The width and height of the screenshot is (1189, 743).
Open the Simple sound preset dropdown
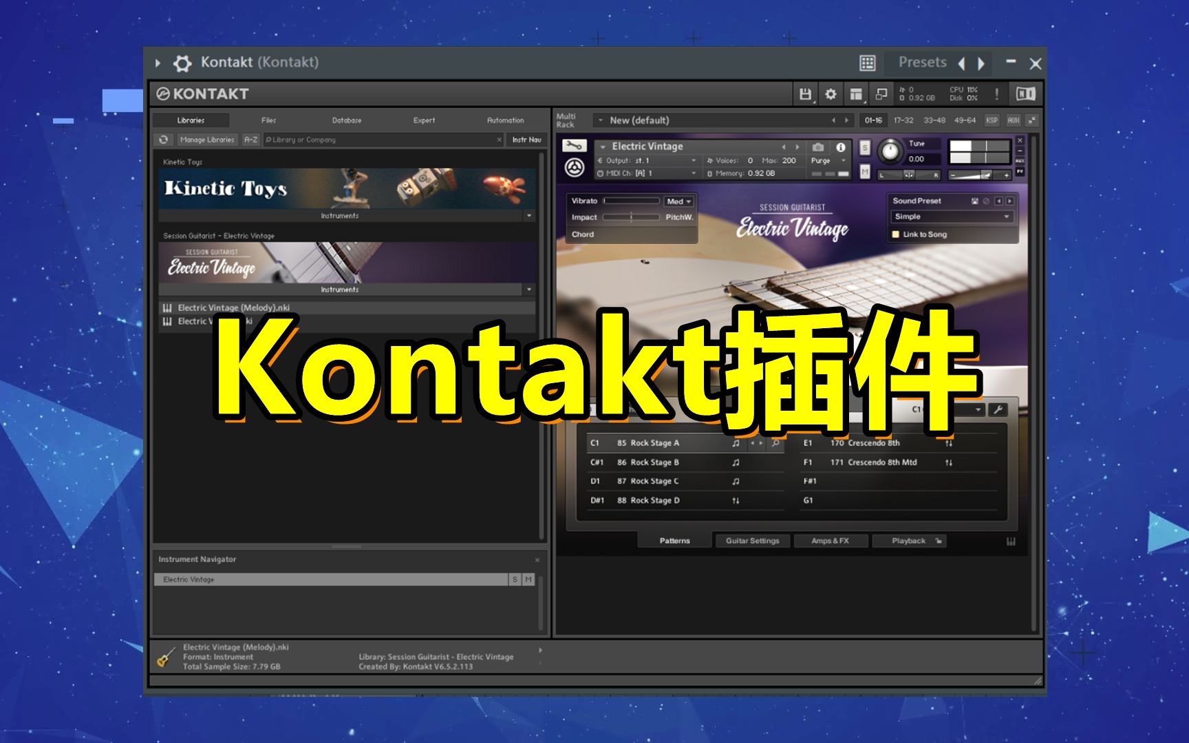pos(952,217)
